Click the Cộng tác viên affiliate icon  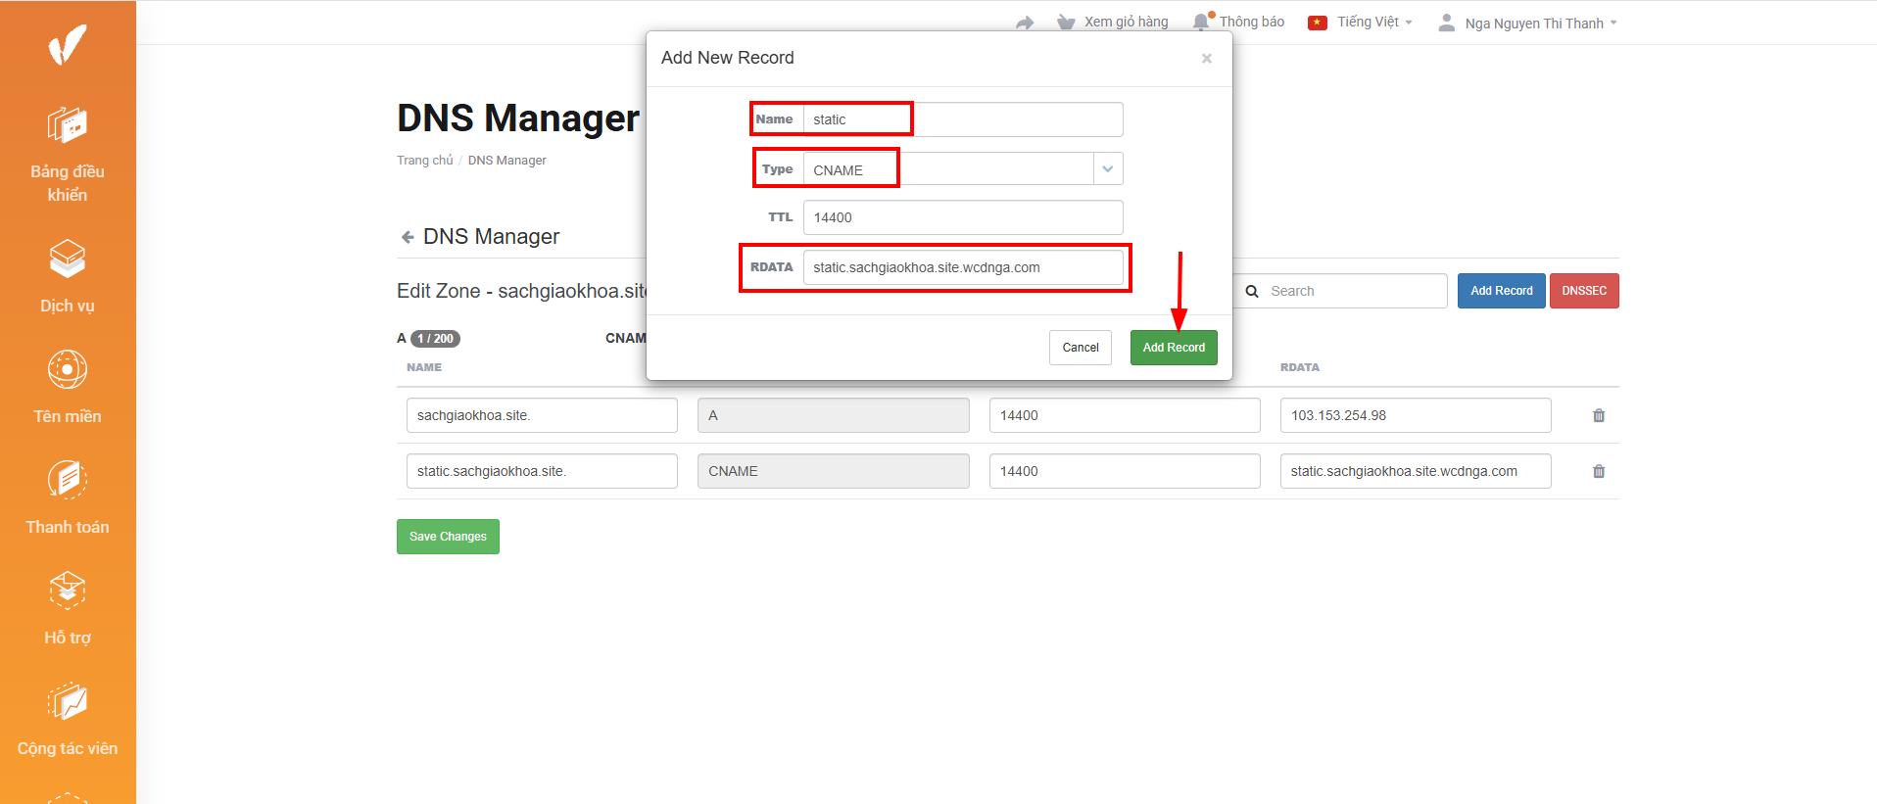point(68,702)
